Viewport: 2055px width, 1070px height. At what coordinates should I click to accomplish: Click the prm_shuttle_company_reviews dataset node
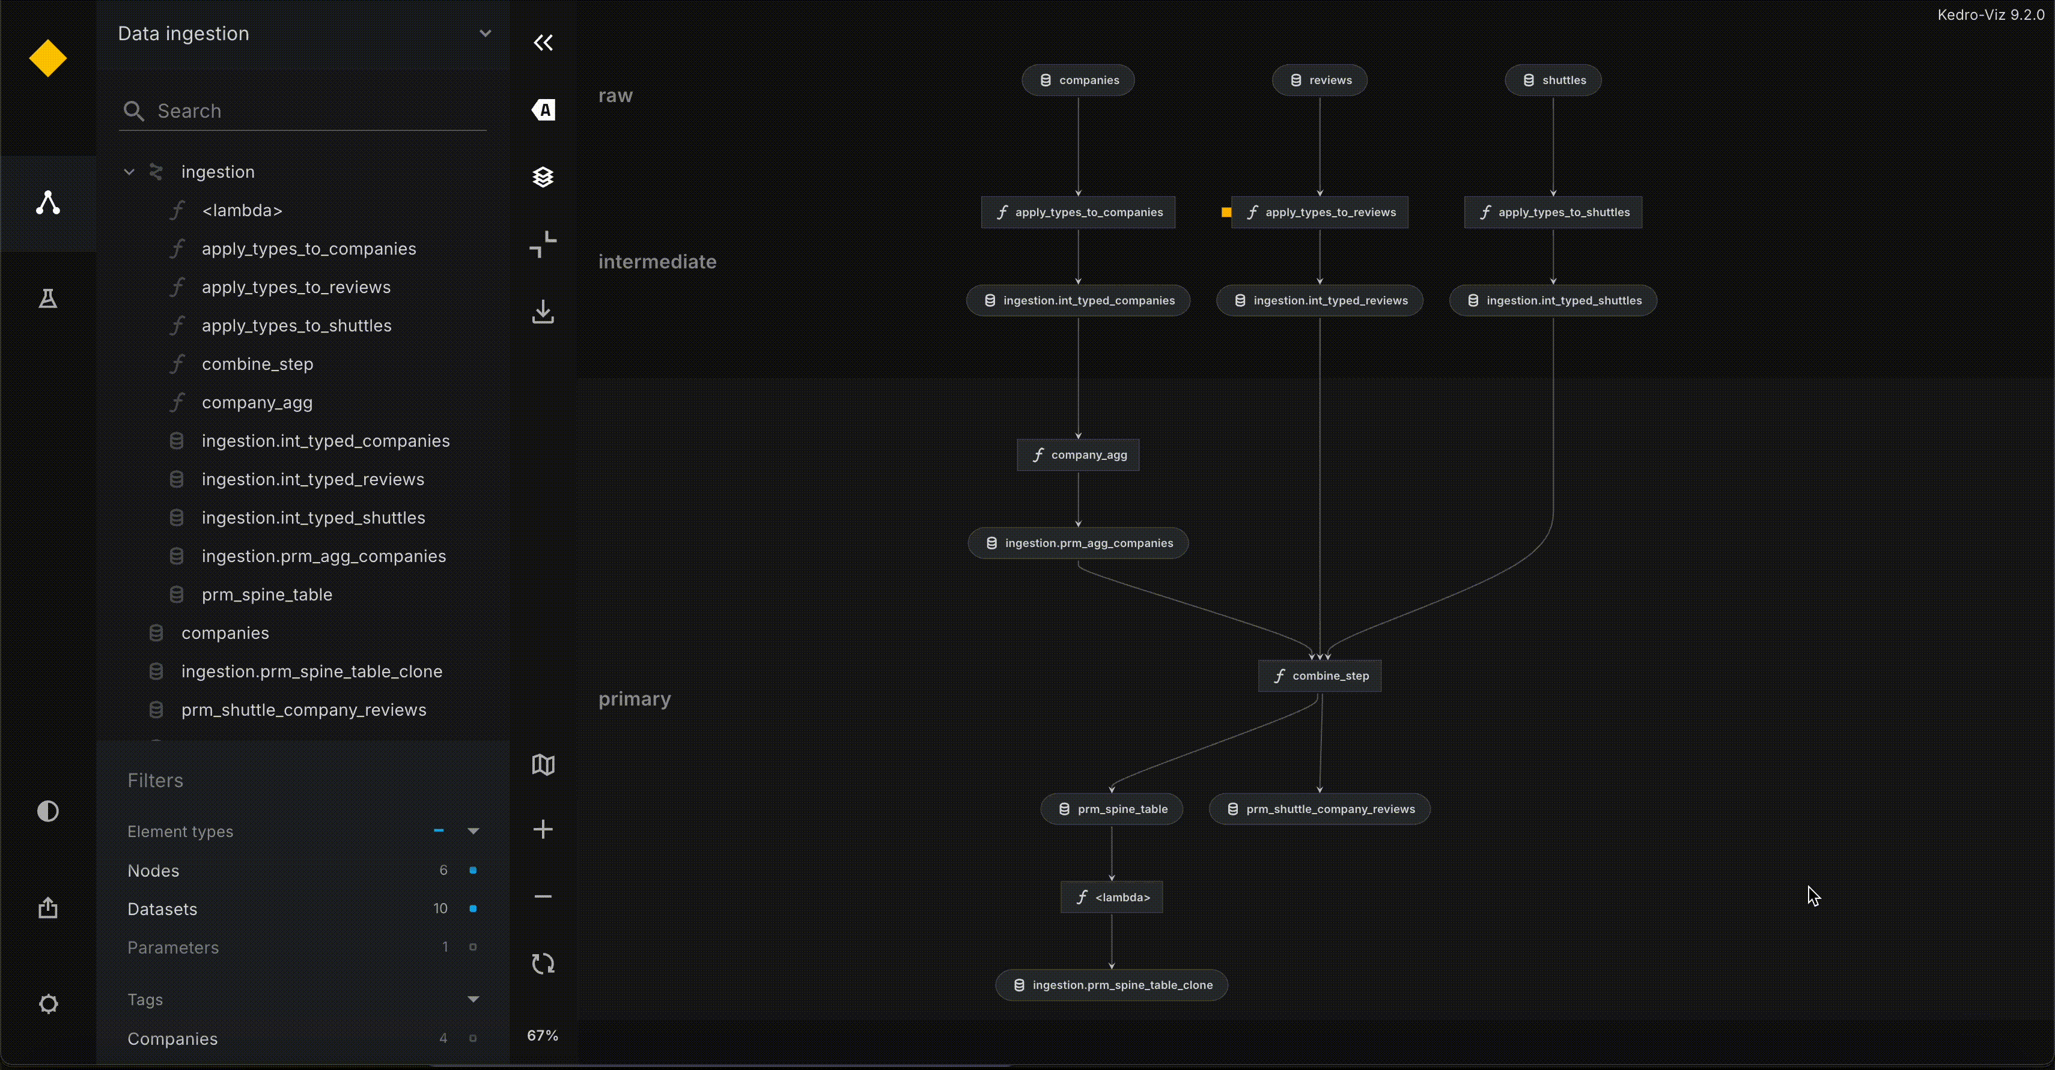(1320, 809)
